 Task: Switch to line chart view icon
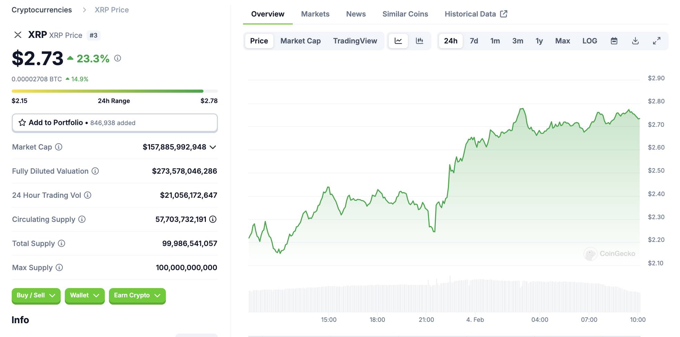pos(398,41)
